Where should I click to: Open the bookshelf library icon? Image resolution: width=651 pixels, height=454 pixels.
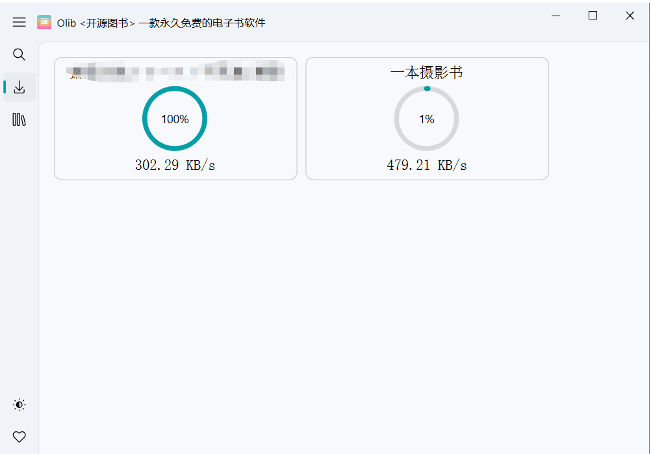tap(19, 119)
